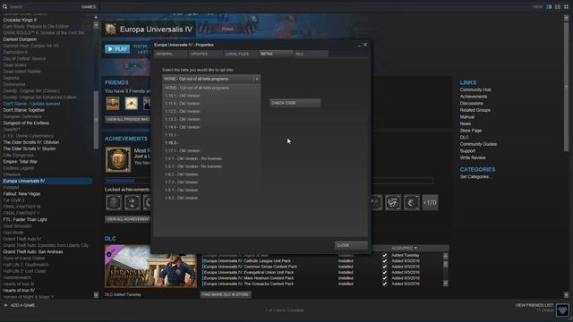Click Find More DLC in Store button
The height and width of the screenshot is (322, 573).
(226, 294)
